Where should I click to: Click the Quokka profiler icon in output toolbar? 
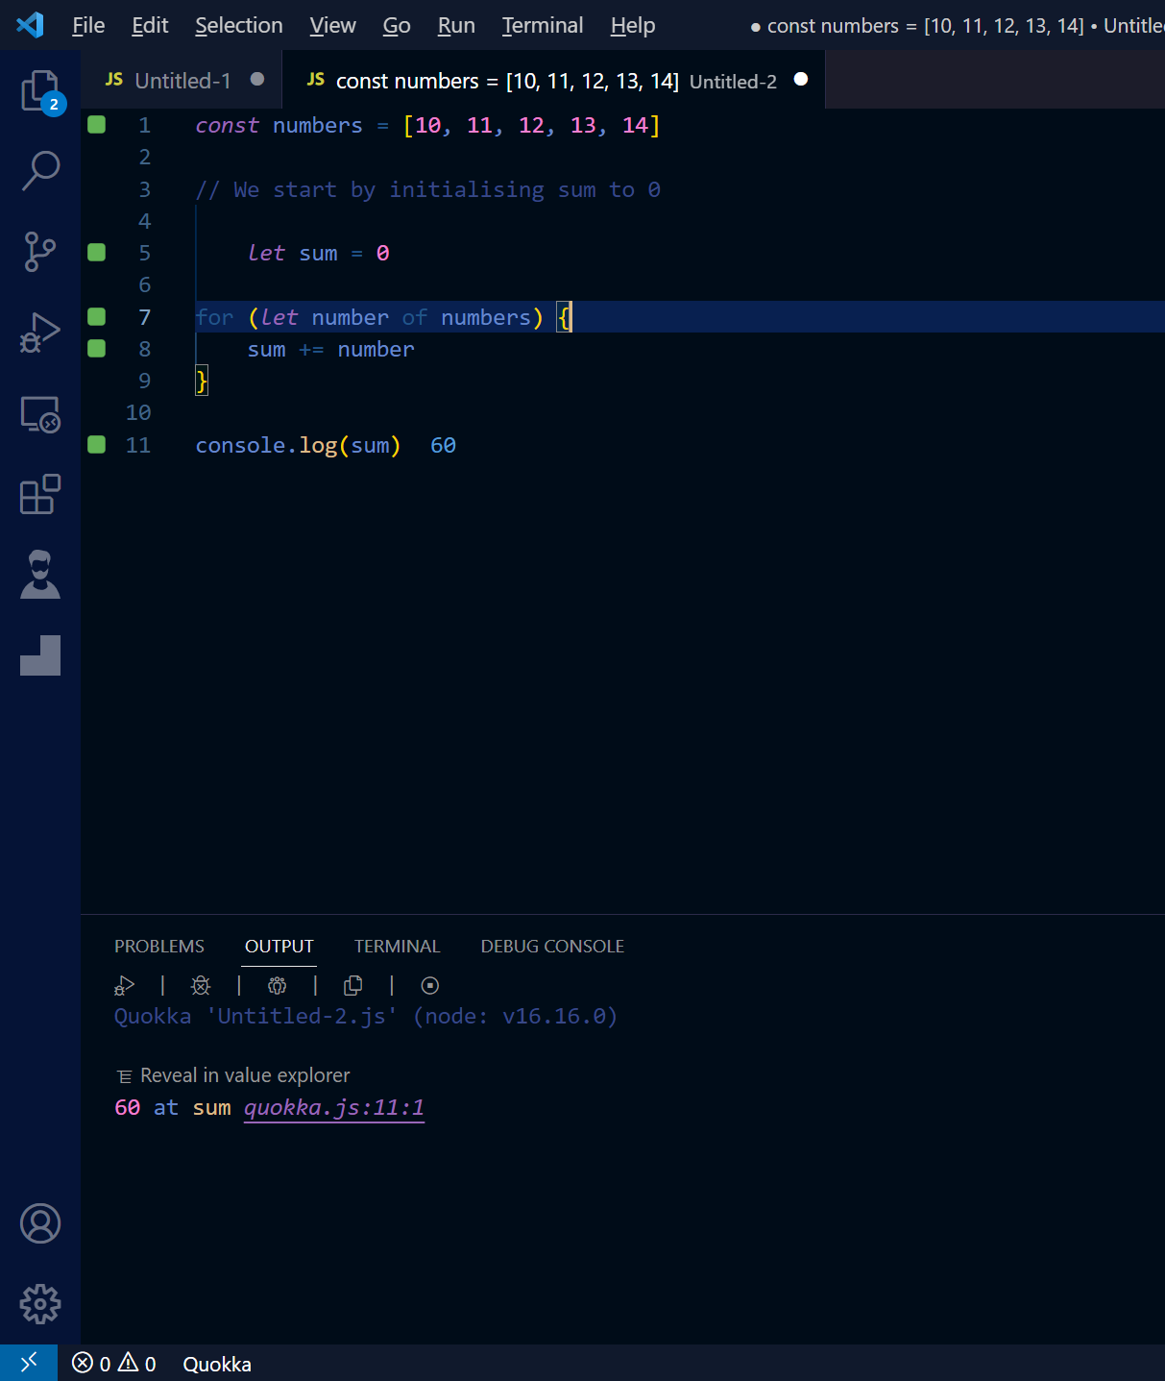[x=277, y=985]
